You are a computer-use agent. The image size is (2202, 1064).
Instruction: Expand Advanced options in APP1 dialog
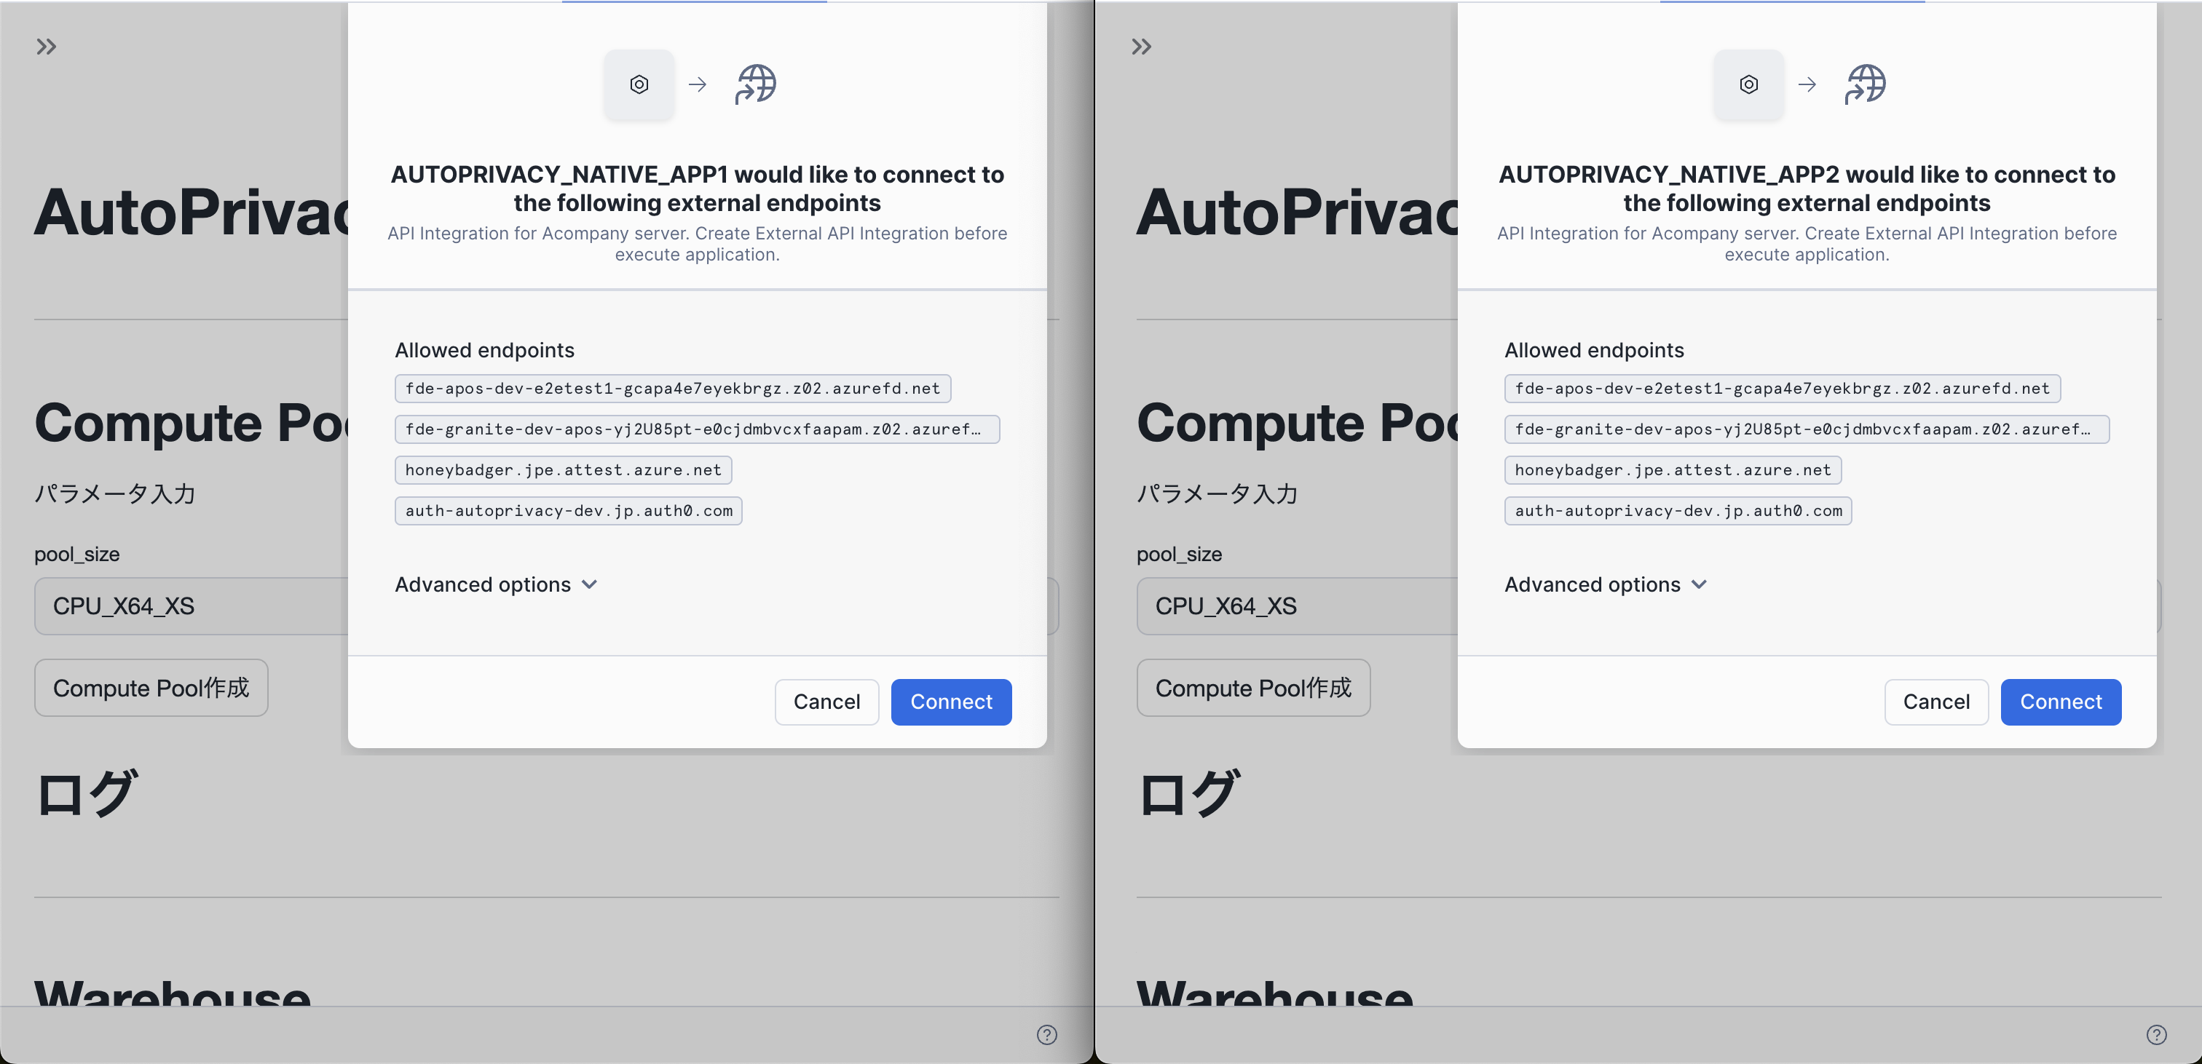[496, 584]
